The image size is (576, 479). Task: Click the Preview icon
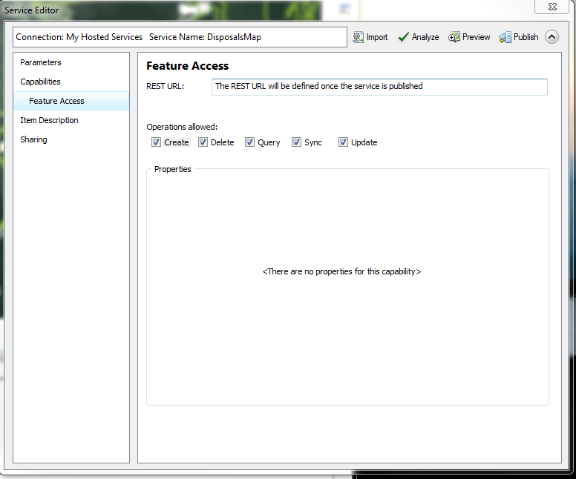click(x=454, y=37)
